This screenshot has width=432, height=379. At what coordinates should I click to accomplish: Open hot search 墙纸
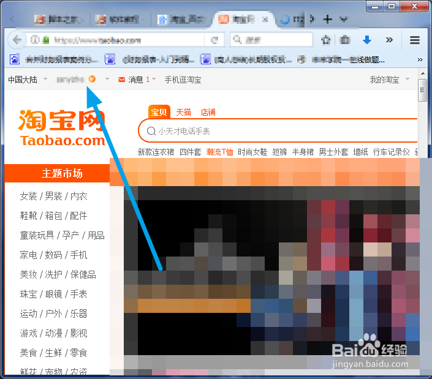361,152
